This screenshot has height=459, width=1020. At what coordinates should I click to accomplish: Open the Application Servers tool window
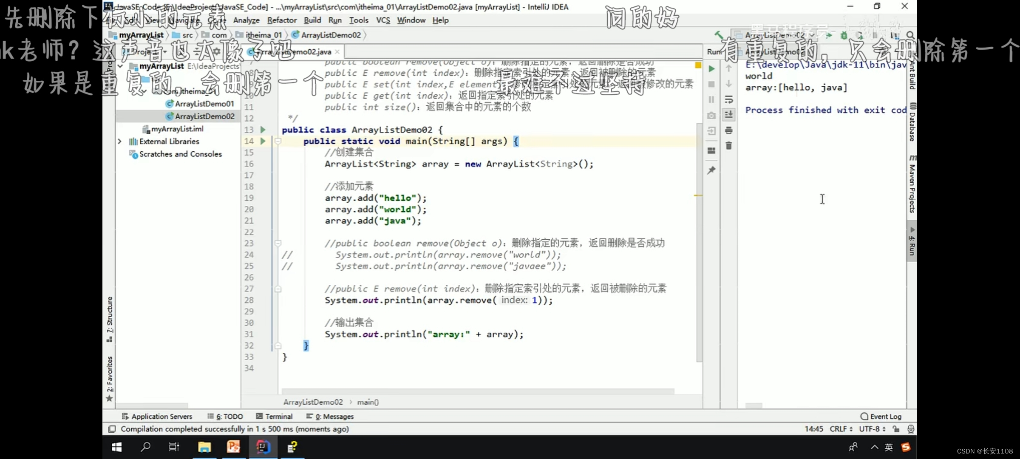click(x=157, y=416)
